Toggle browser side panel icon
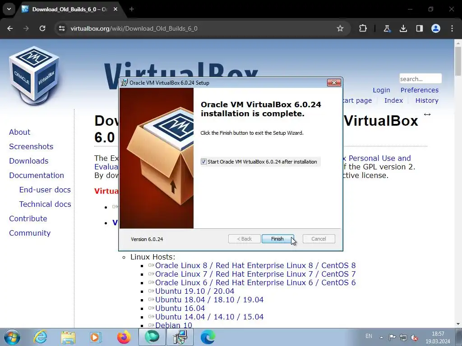This screenshot has height=346, width=462. (419, 28)
